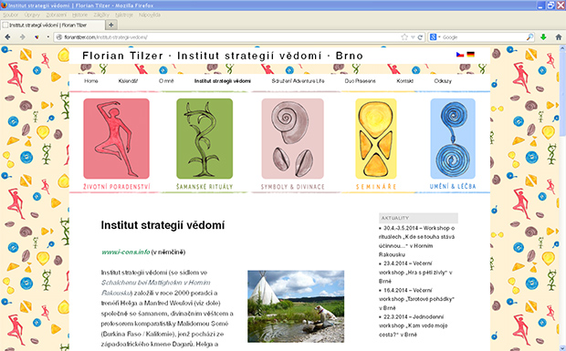Open the URL history dropdown arrow

(x=413, y=37)
